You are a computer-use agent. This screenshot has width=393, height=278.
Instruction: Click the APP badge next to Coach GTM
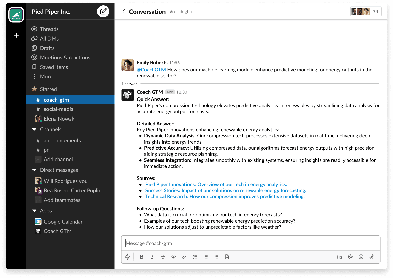[170, 92]
